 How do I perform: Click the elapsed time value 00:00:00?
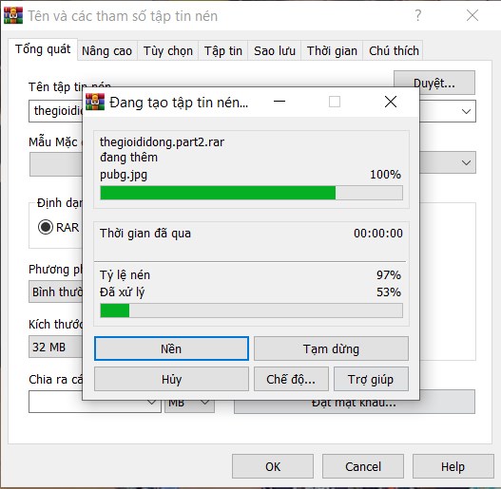pyautogui.click(x=378, y=234)
